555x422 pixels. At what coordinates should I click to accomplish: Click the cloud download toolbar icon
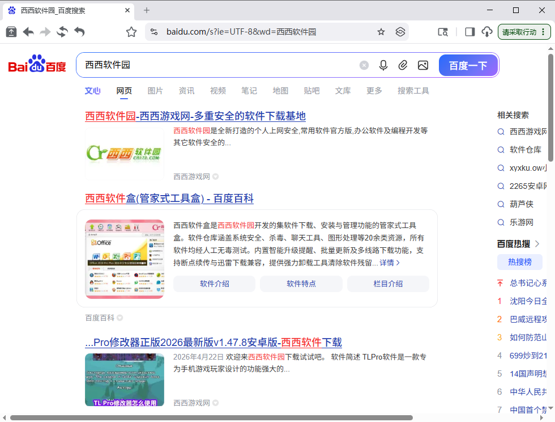pos(487,32)
